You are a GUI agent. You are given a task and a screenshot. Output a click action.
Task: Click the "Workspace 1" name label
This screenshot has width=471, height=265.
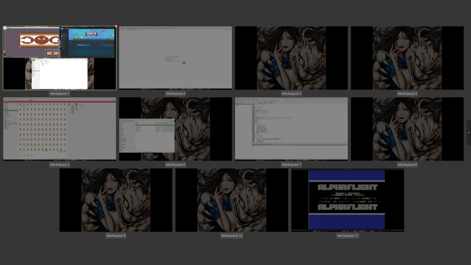[x=60, y=93]
